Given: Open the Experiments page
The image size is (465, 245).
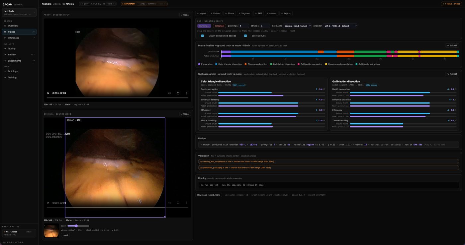Looking at the screenshot, I should point(19,61).
